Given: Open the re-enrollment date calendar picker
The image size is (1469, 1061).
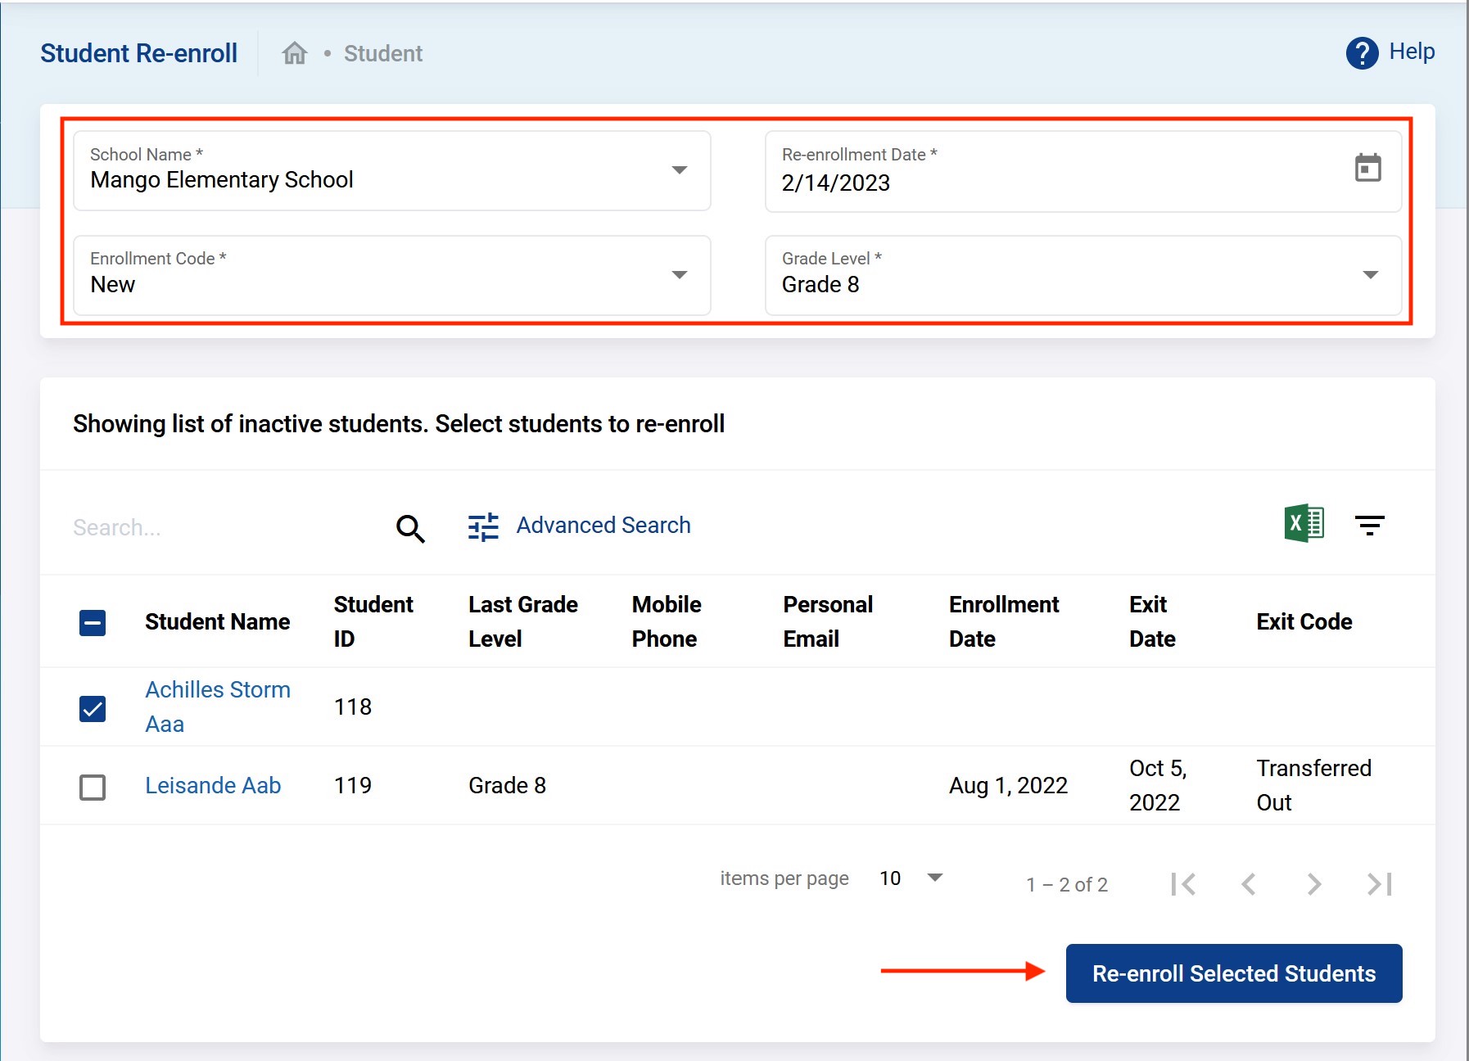Looking at the screenshot, I should click(1367, 169).
